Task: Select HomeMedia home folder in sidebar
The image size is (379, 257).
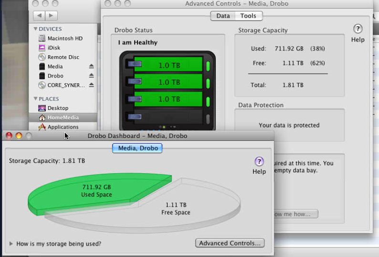Action: point(63,118)
